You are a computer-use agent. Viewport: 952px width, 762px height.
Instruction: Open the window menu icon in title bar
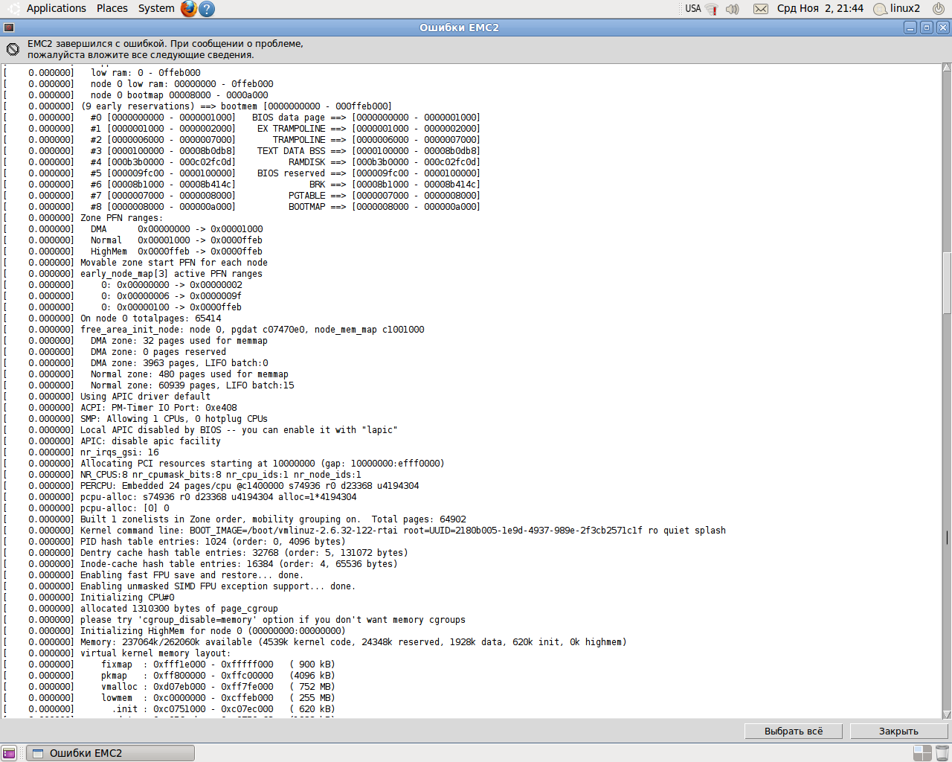coord(9,28)
